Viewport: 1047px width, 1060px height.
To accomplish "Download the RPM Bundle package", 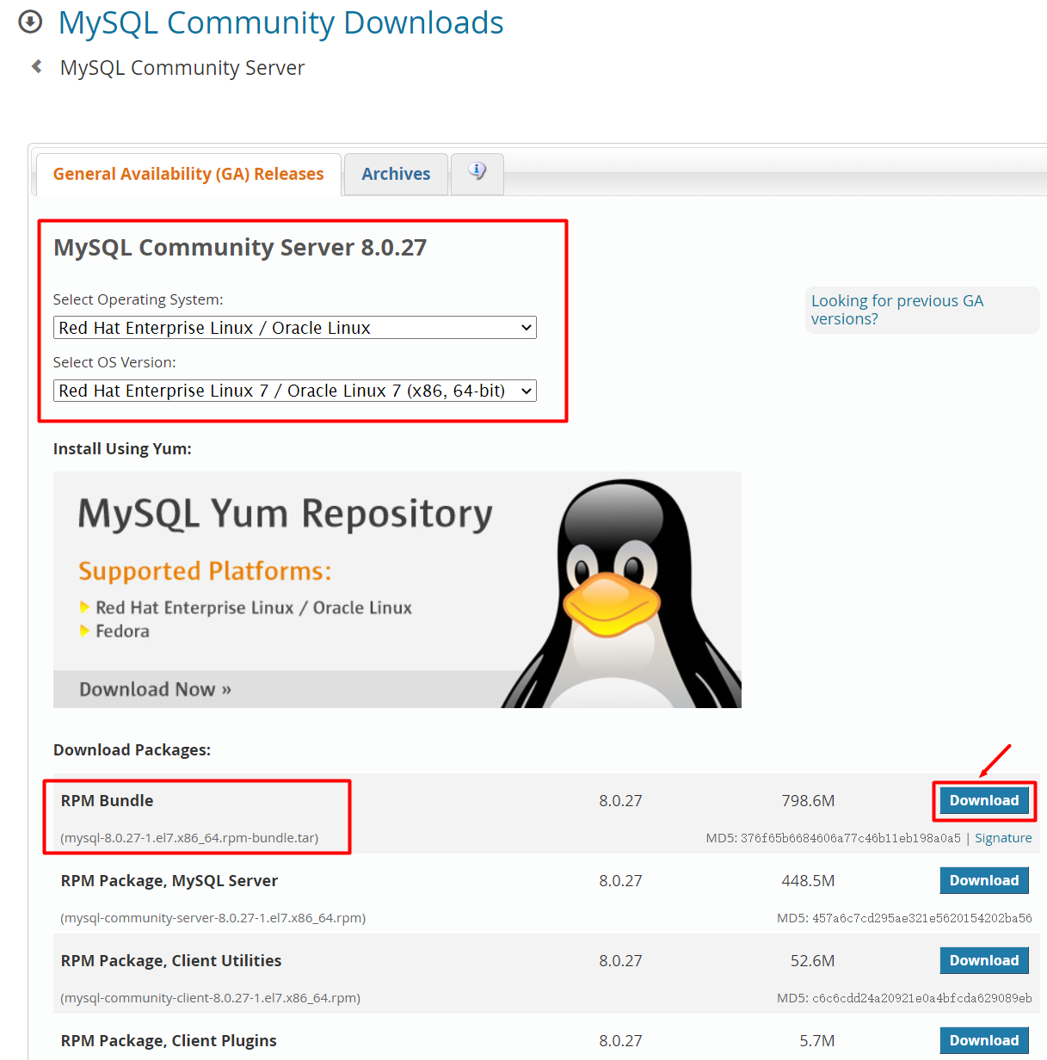I will 984,800.
